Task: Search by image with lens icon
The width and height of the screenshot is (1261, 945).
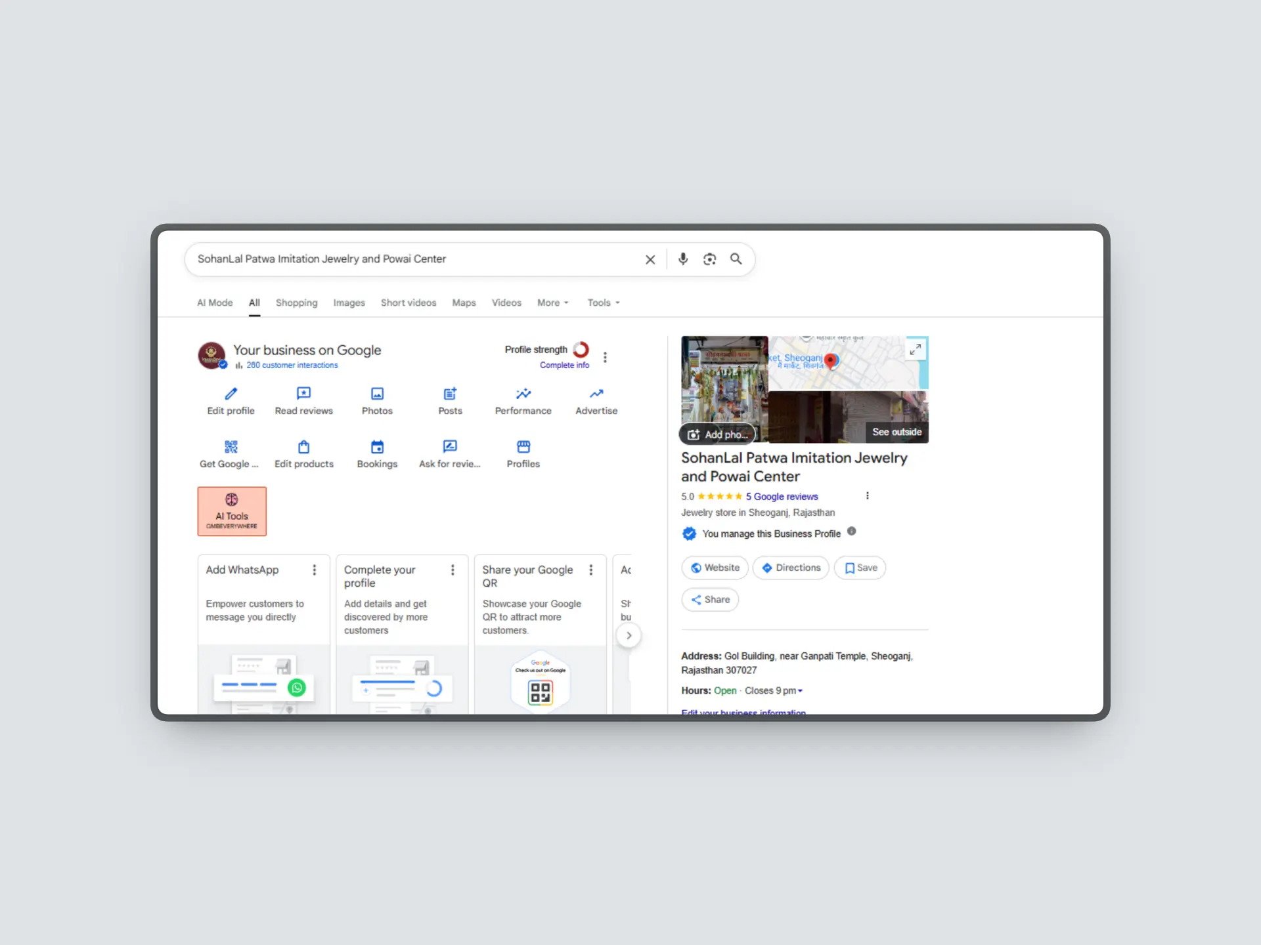Action: 709,259
